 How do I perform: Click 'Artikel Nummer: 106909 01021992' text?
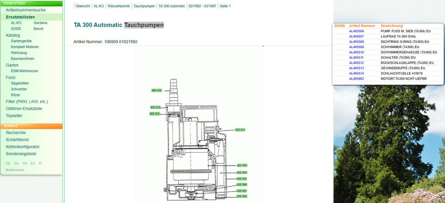[105, 42]
